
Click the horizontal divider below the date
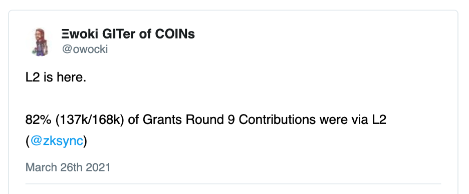(x=233, y=183)
